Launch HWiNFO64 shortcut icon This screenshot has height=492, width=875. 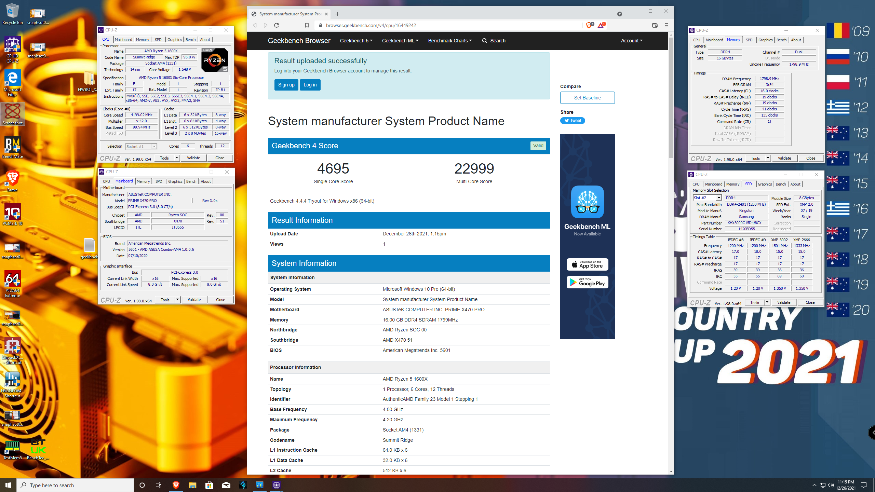coord(12,384)
